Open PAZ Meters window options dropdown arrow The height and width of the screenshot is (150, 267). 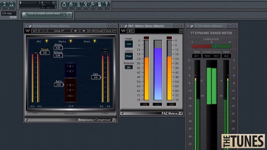point(122,26)
